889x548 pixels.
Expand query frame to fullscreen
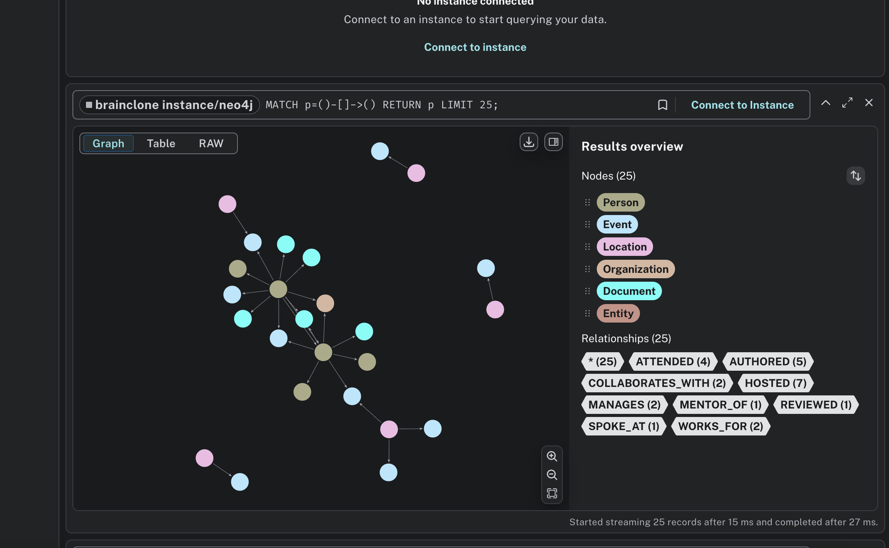tap(847, 103)
